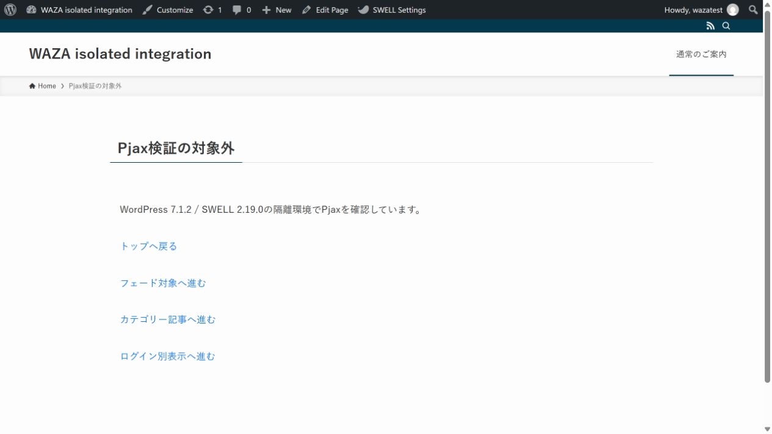Click Edit Page in the admin bar
The width and height of the screenshot is (772, 434).
[x=325, y=10]
